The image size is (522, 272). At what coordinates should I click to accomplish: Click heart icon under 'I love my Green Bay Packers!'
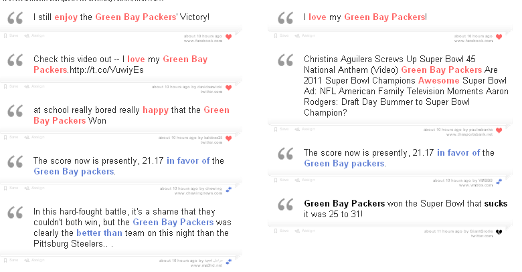[498, 37]
